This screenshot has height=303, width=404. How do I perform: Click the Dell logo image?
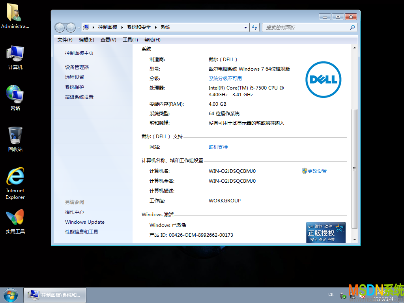323,79
